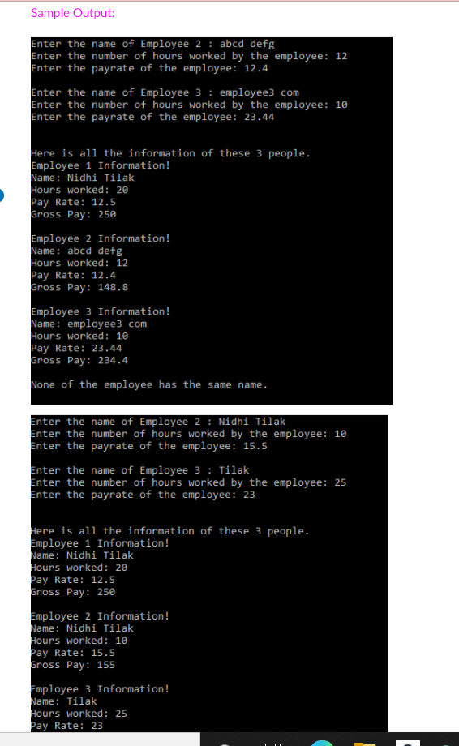Click "Gross Pay: 155" in second console
The width and height of the screenshot is (459, 746).
[x=73, y=665]
